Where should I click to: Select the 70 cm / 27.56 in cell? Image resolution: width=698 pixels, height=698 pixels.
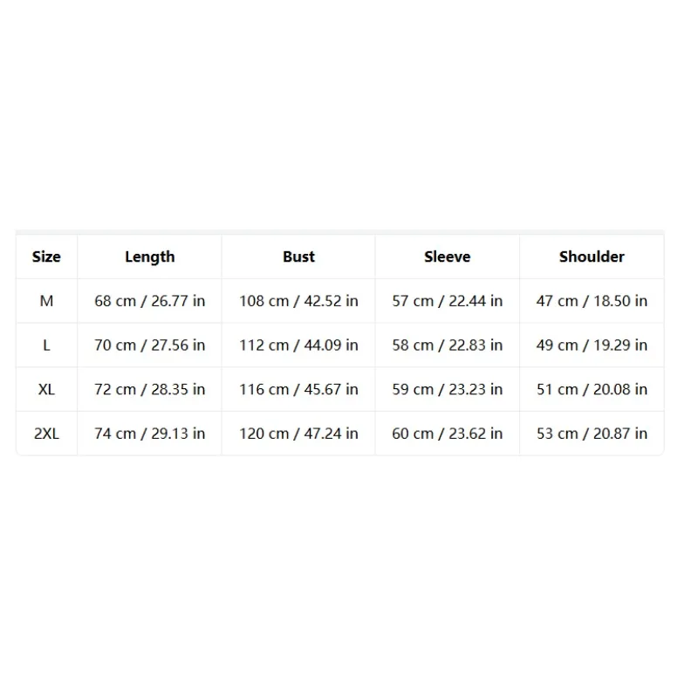[x=149, y=345]
